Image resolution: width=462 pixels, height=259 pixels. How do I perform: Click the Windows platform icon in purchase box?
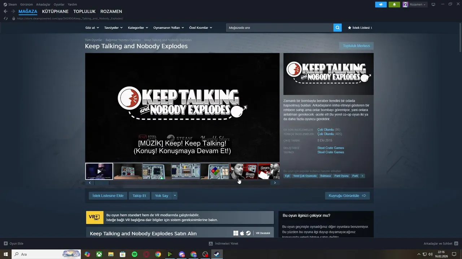click(x=236, y=233)
